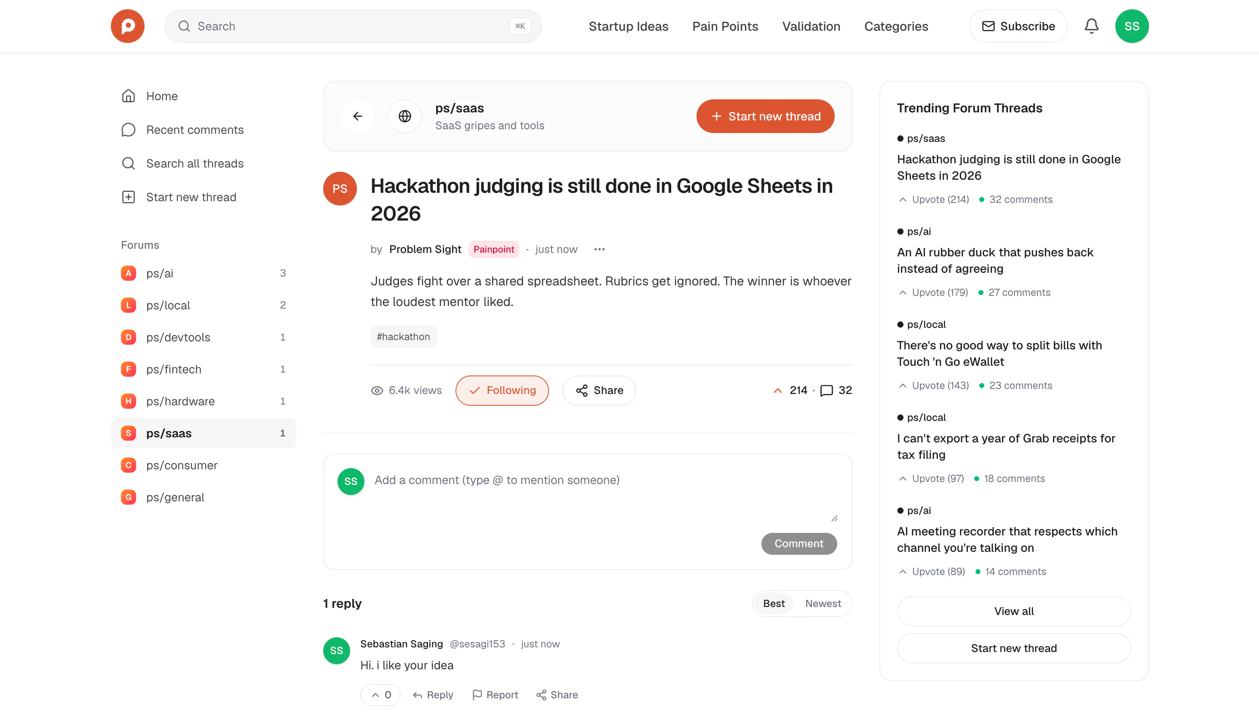Upvote Sebastian Saging's reply

(380, 695)
